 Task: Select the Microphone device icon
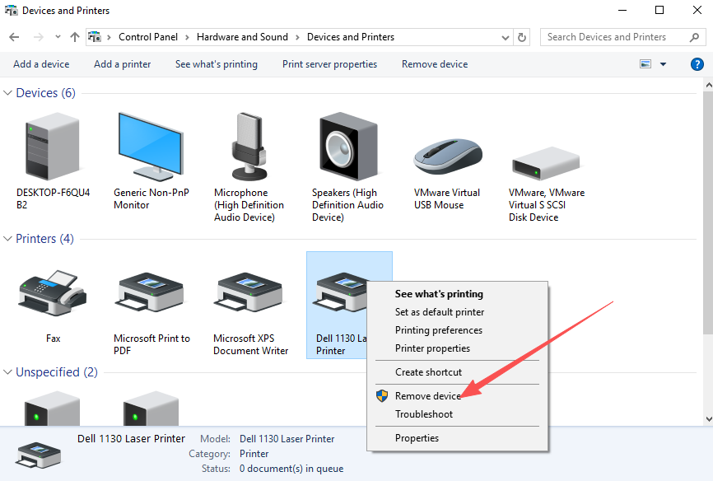pos(249,147)
